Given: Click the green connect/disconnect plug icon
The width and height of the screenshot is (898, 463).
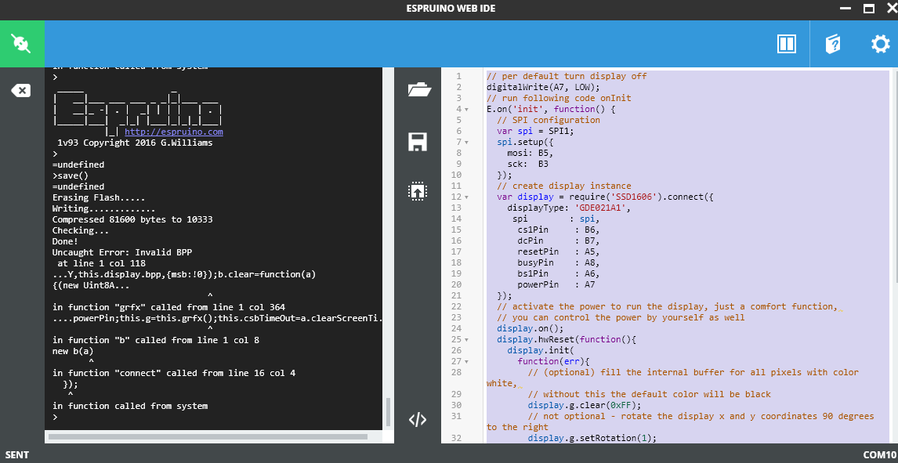Looking at the screenshot, I should pos(22,44).
